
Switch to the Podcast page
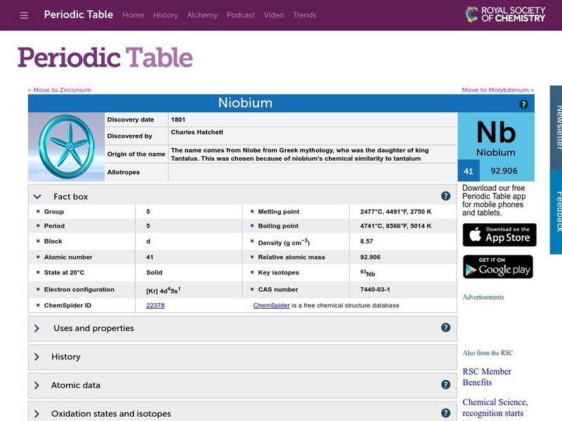click(x=241, y=15)
